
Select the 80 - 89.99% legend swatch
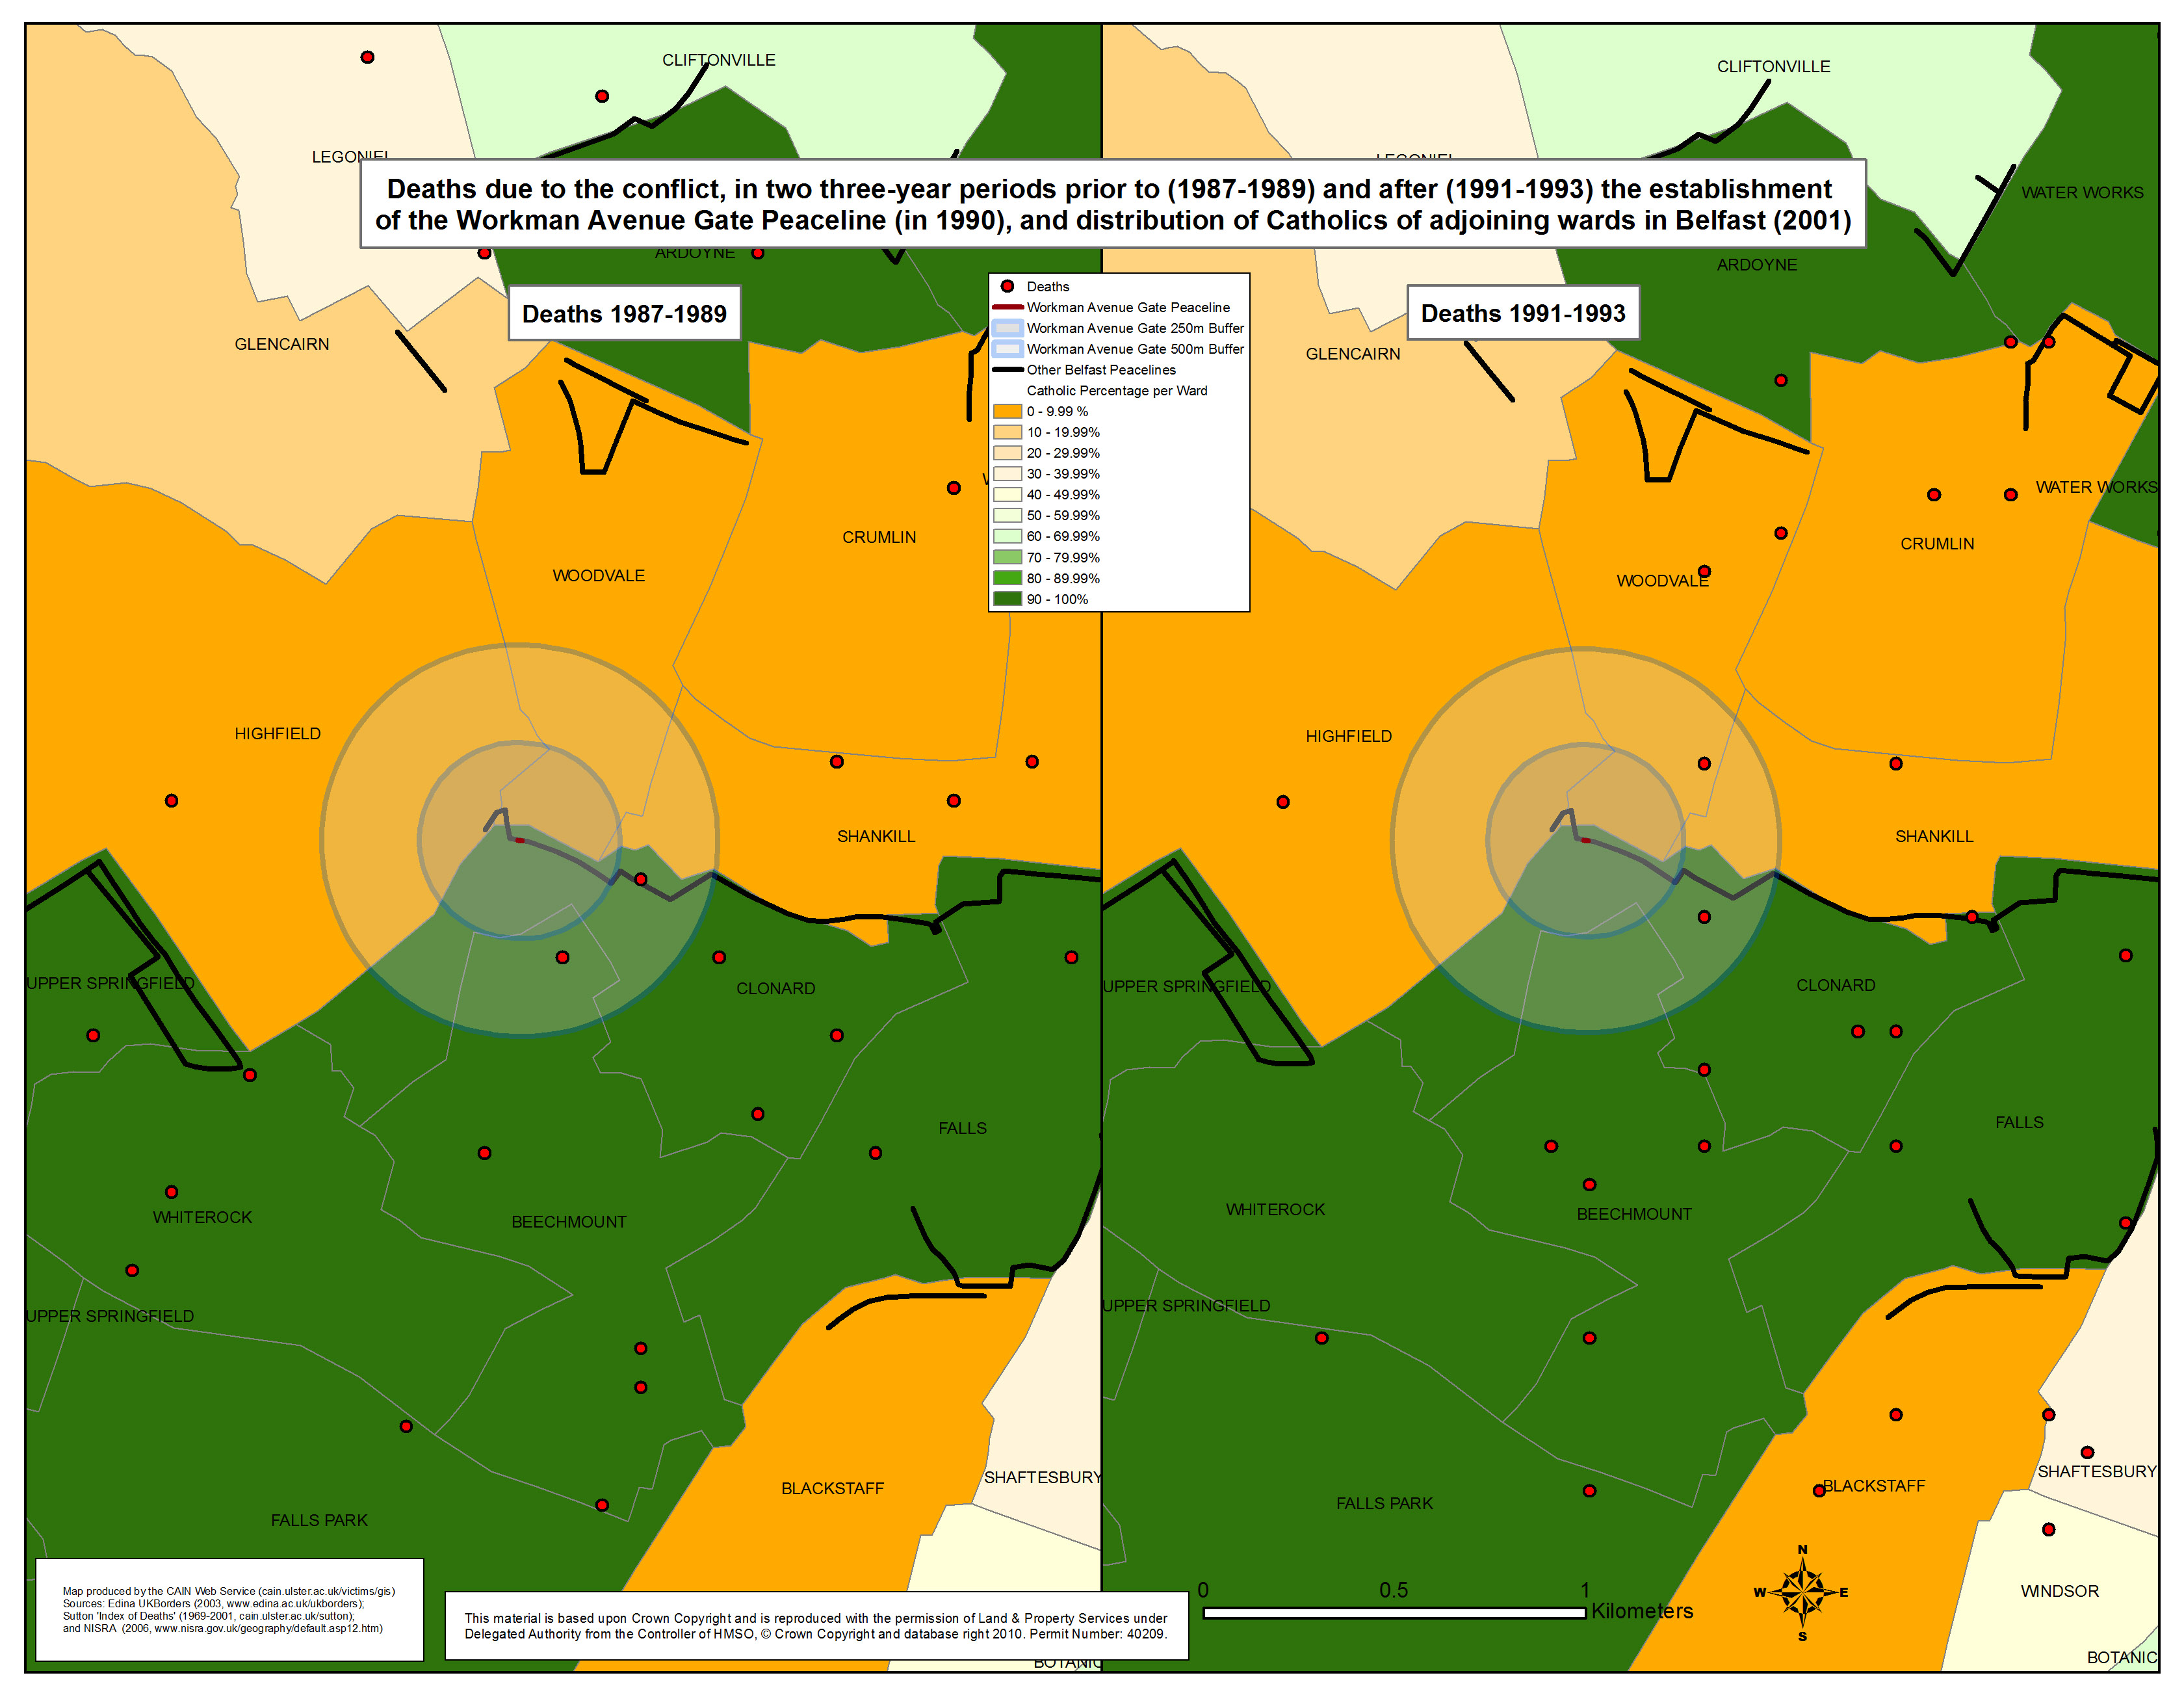coord(1007,578)
